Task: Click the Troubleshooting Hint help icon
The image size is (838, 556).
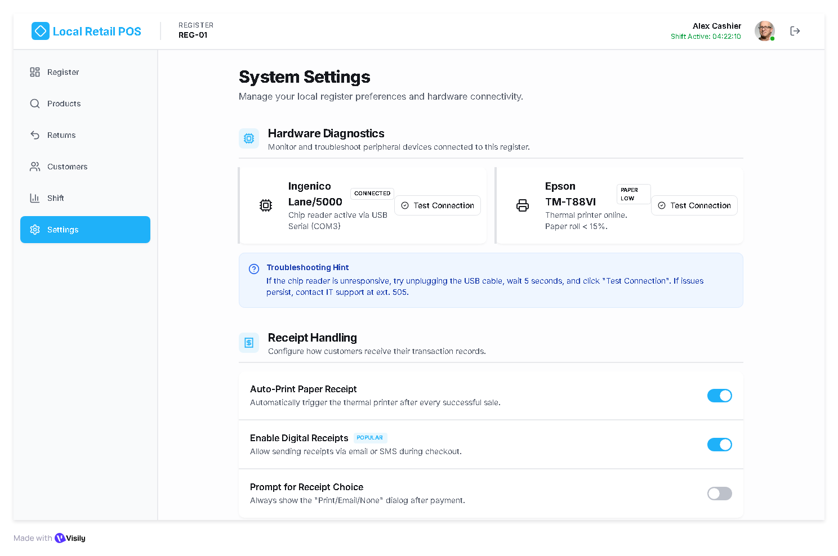Action: [254, 269]
